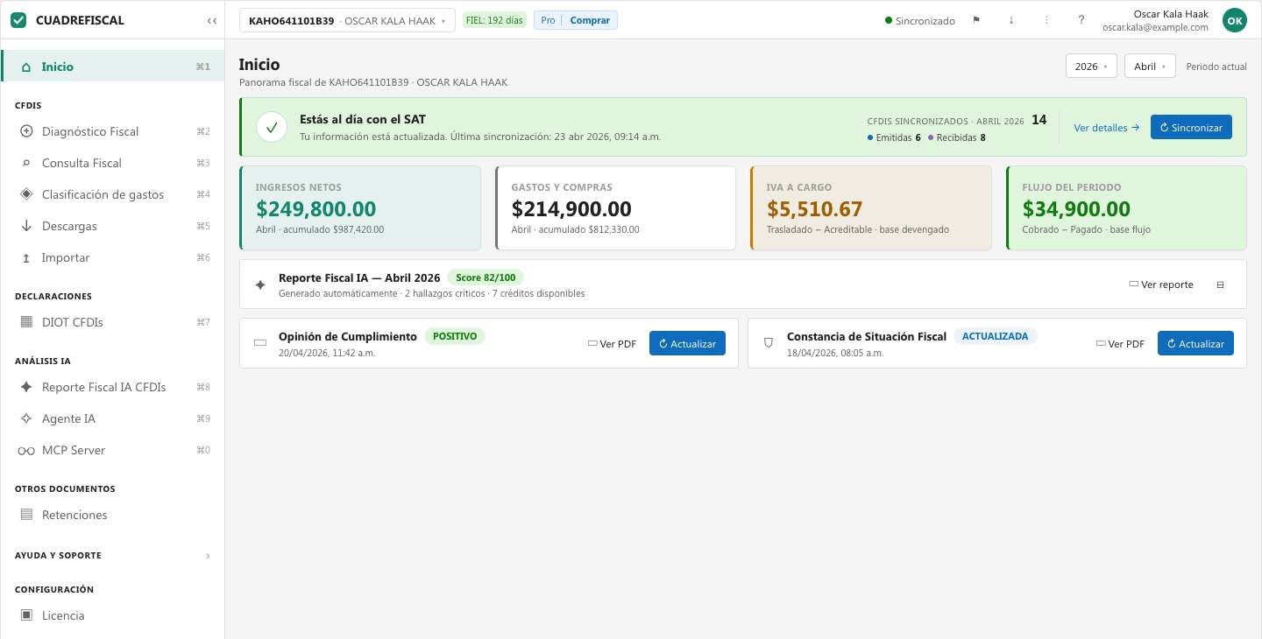Collapse the sidebar with the double chevron
Image resolution: width=1262 pixels, height=639 pixels.
click(x=212, y=20)
